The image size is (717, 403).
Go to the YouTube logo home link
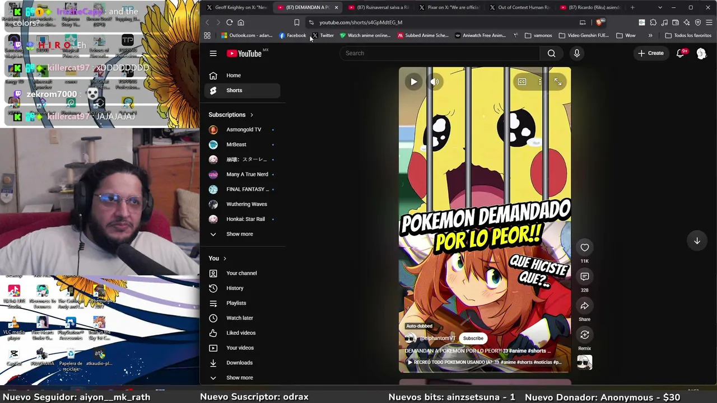pos(244,53)
